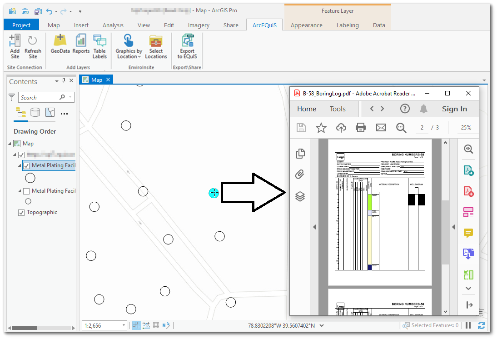Image resolution: width=497 pixels, height=339 pixels.
Task: Collapse the unchecked Metal Plating Facility layer
Action: (x=20, y=191)
